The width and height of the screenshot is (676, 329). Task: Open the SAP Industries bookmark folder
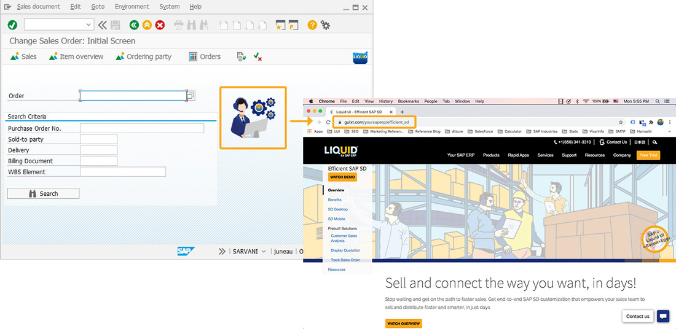point(543,131)
